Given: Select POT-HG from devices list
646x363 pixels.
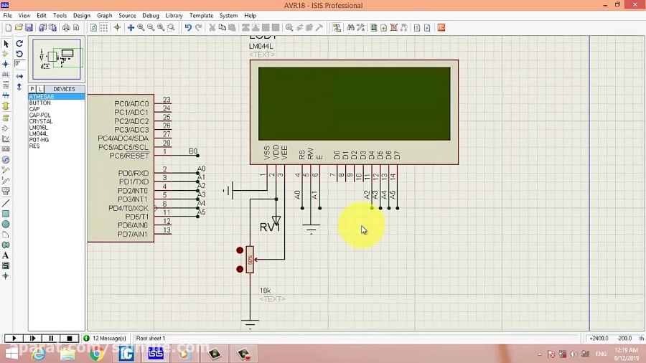Looking at the screenshot, I should pyautogui.click(x=39, y=140).
